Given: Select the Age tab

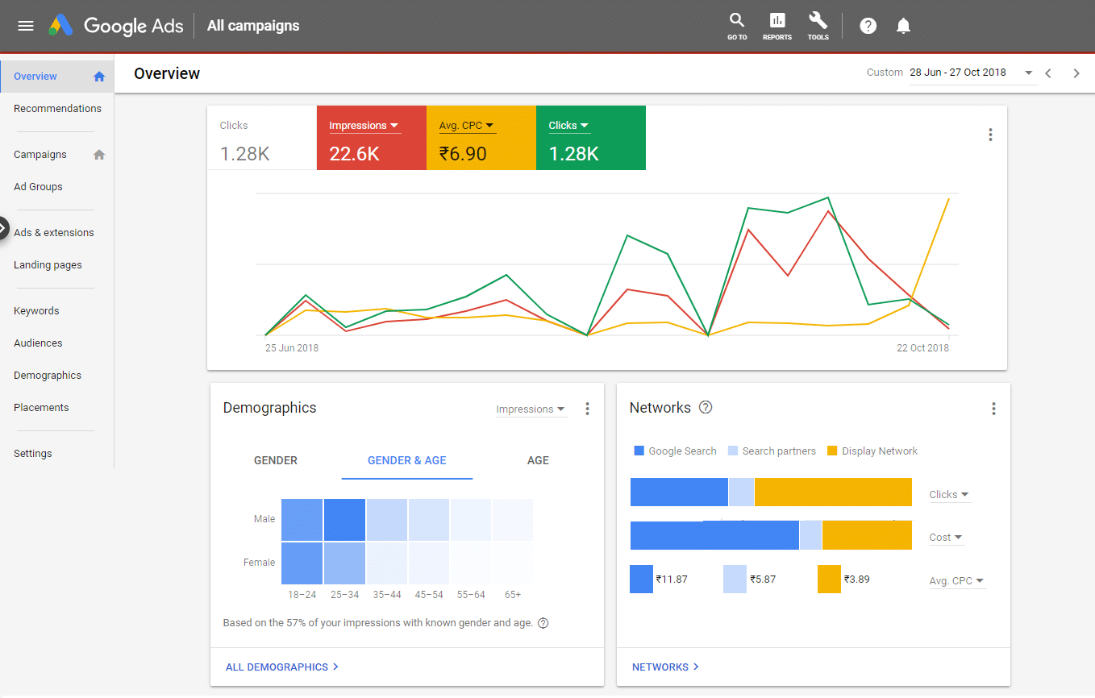Looking at the screenshot, I should click(x=538, y=461).
